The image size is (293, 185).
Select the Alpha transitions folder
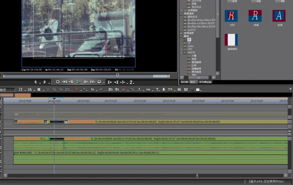coord(190,46)
